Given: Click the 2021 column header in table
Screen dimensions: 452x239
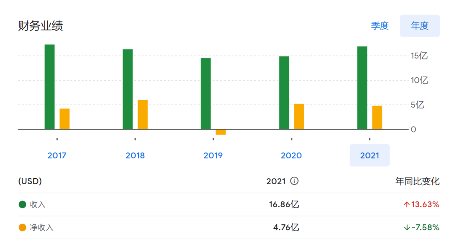Looking at the screenshot, I should tap(275, 181).
